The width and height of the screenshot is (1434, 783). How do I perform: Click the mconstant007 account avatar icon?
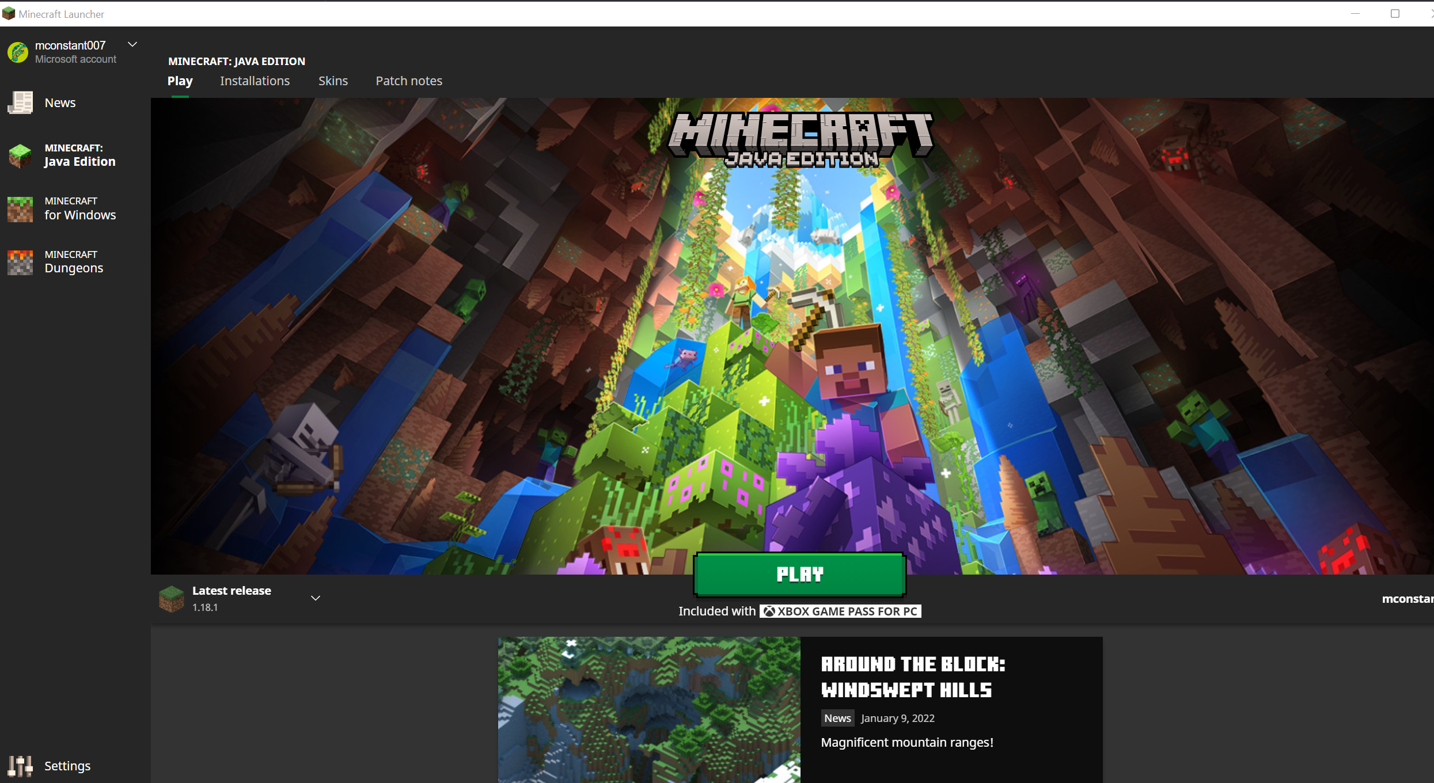(18, 52)
